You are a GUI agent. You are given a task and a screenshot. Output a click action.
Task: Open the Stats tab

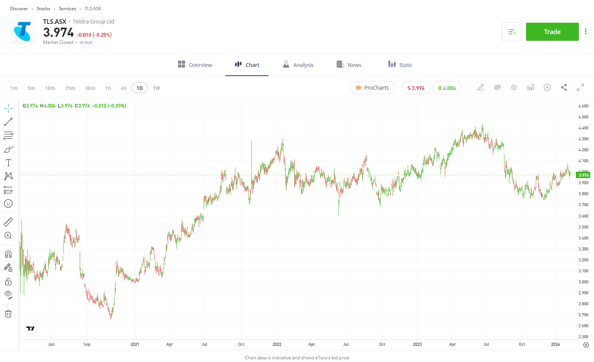[x=400, y=65]
